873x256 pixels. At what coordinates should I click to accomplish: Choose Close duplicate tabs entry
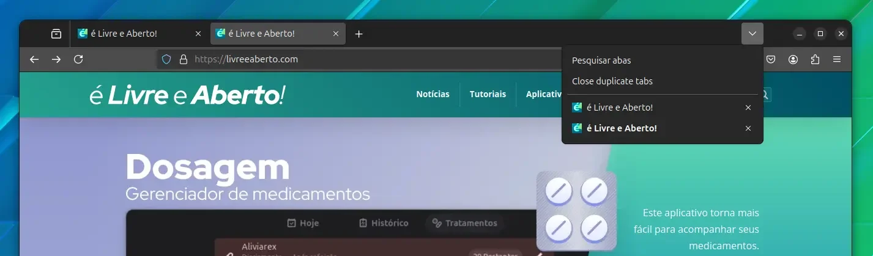663,81
